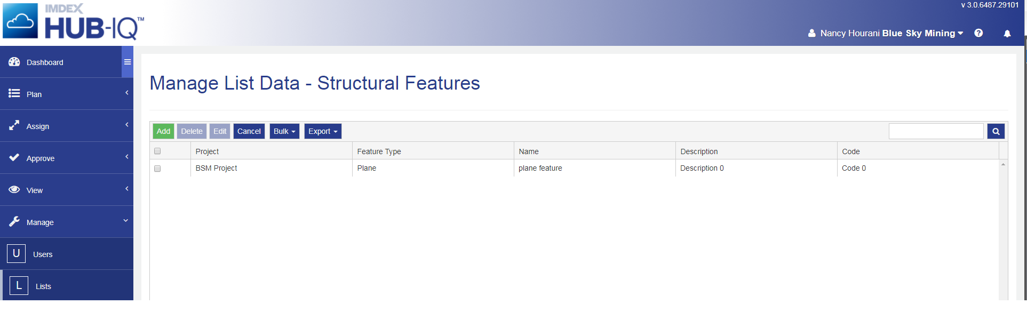Image resolution: width=1027 pixels, height=320 pixels.
Task: Open the help question mark icon
Action: (x=978, y=33)
